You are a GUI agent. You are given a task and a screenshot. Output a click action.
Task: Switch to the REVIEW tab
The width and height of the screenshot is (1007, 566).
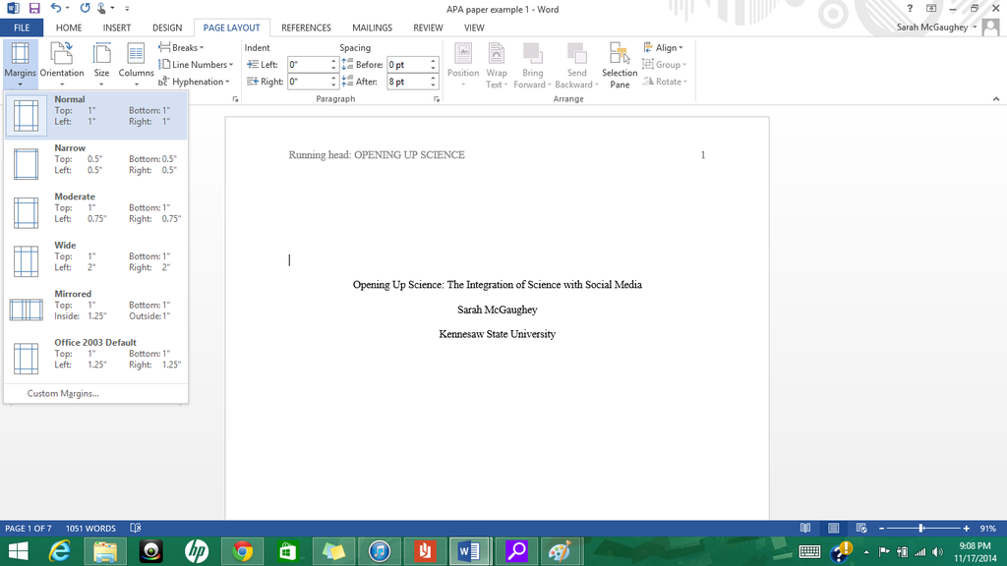(x=428, y=28)
